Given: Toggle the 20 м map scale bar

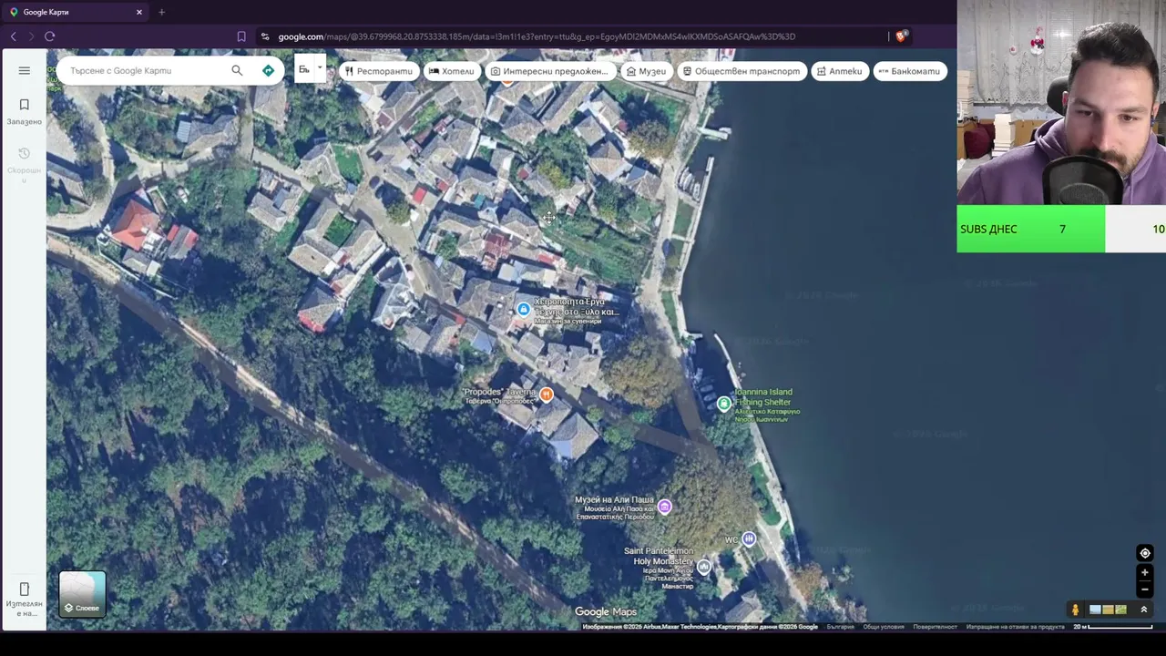Looking at the screenshot, I should point(1112,627).
